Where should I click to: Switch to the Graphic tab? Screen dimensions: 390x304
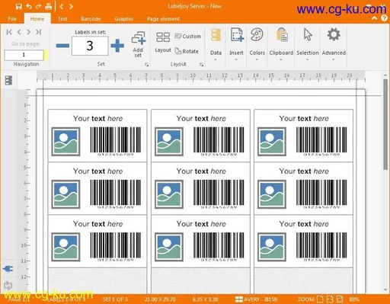123,19
